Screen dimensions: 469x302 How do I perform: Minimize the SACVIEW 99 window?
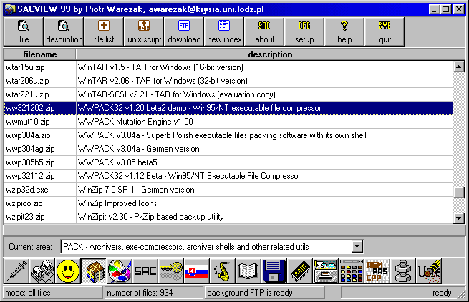[434, 9]
